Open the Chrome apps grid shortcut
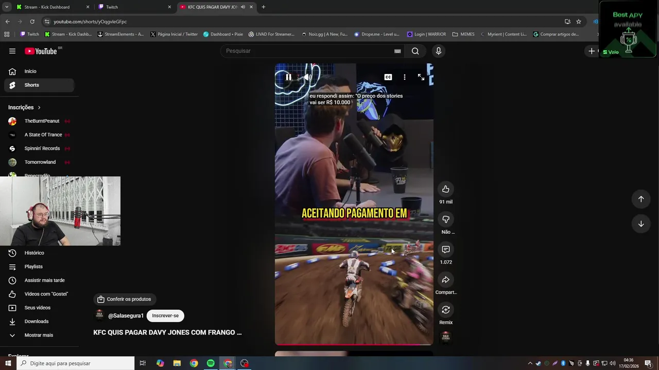This screenshot has width=659, height=370. (x=7, y=34)
